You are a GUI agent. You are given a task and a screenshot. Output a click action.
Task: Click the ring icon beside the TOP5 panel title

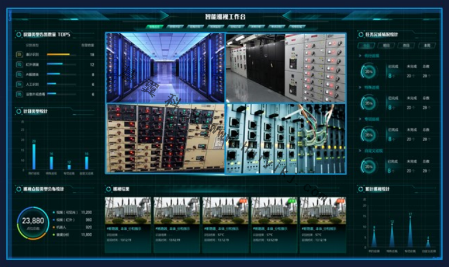(x=18, y=34)
